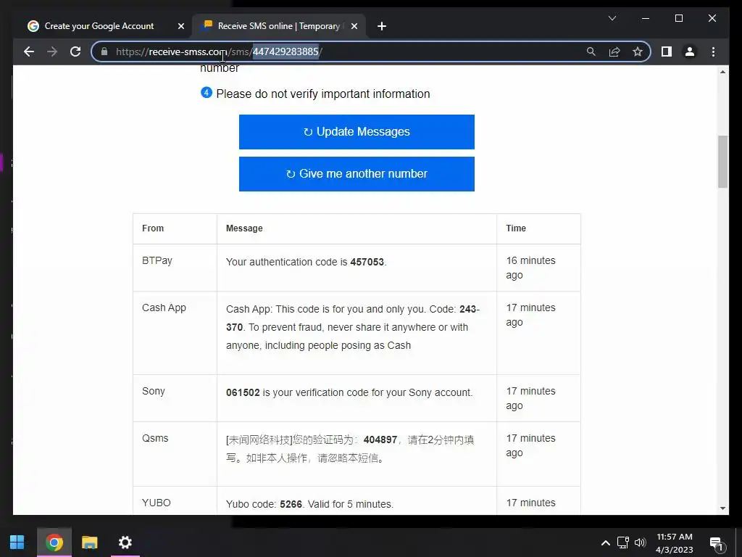Share this page via share icon

[614, 51]
